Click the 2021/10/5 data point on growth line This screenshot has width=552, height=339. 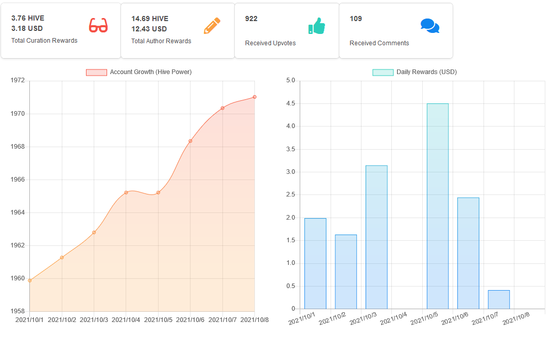159,193
